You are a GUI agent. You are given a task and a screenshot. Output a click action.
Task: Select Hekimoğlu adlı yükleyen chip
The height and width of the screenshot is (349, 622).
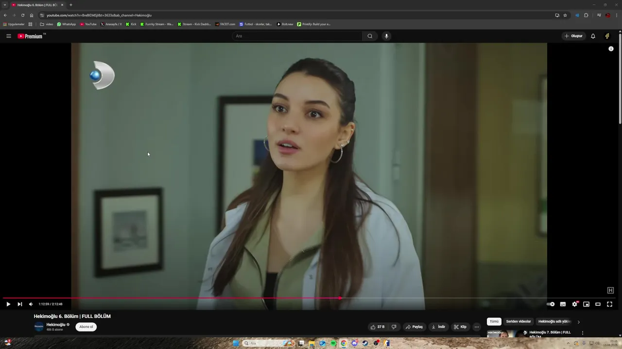click(x=554, y=321)
